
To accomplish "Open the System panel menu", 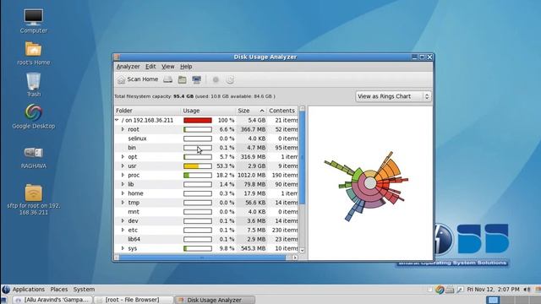I will (84, 290).
